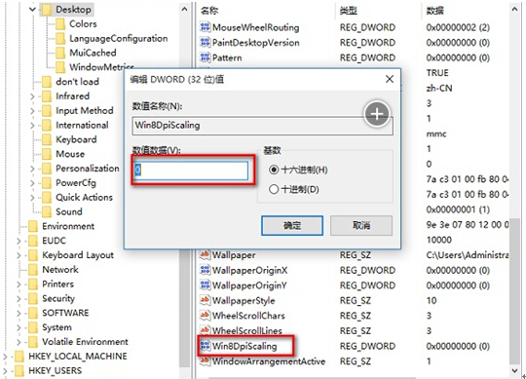Click the MouseWheelRouting DWORD value icon
The image size is (526, 379).
point(205,27)
